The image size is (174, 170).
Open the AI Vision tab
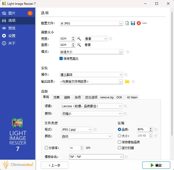[132, 97]
